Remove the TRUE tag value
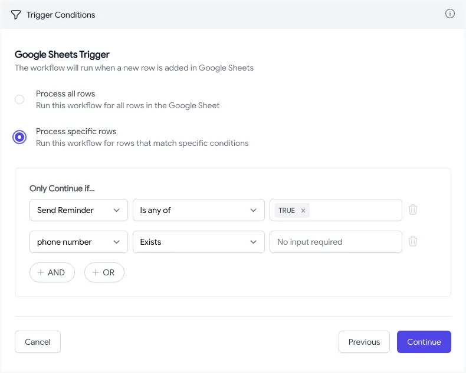 point(303,211)
